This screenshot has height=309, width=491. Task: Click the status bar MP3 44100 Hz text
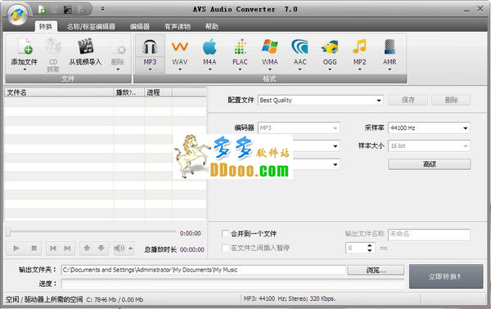[x=290, y=298]
